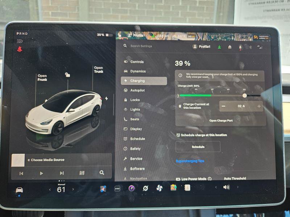This screenshot has height=217, width=290.
Task: Tap the HomeLink garage icon
Action: pos(230,47)
